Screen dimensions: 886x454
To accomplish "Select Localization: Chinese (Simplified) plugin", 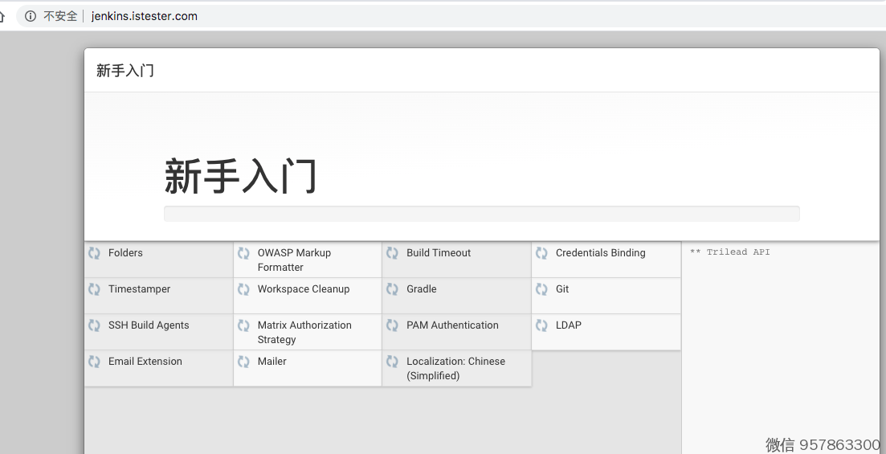I will tap(455, 368).
